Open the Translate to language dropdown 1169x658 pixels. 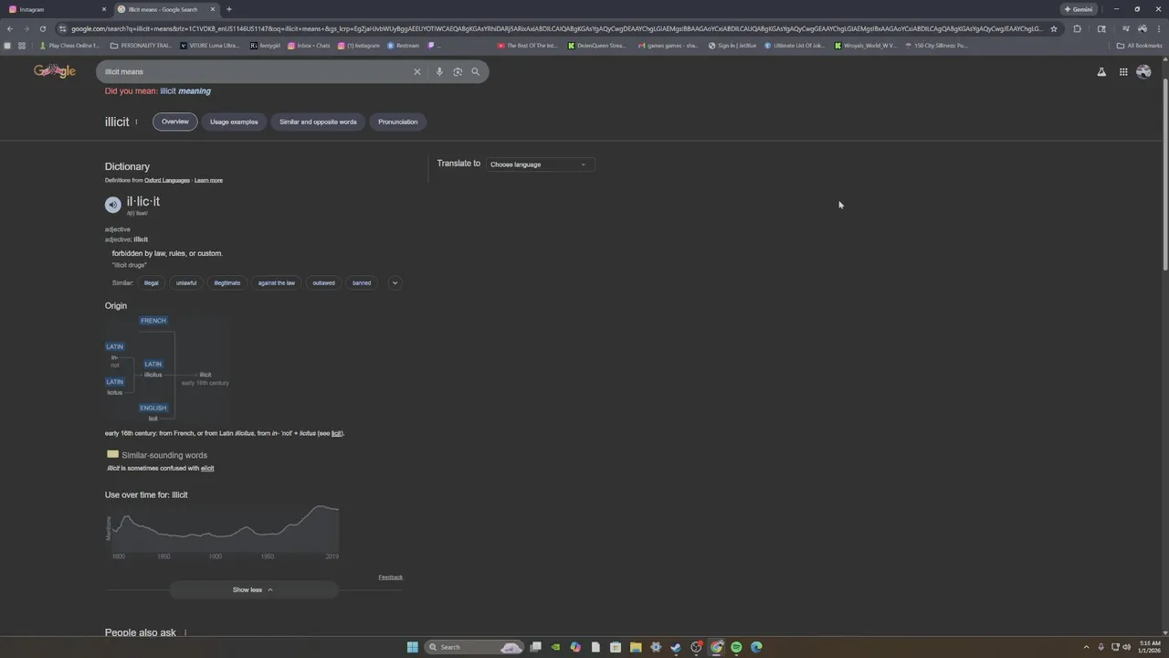pos(540,164)
